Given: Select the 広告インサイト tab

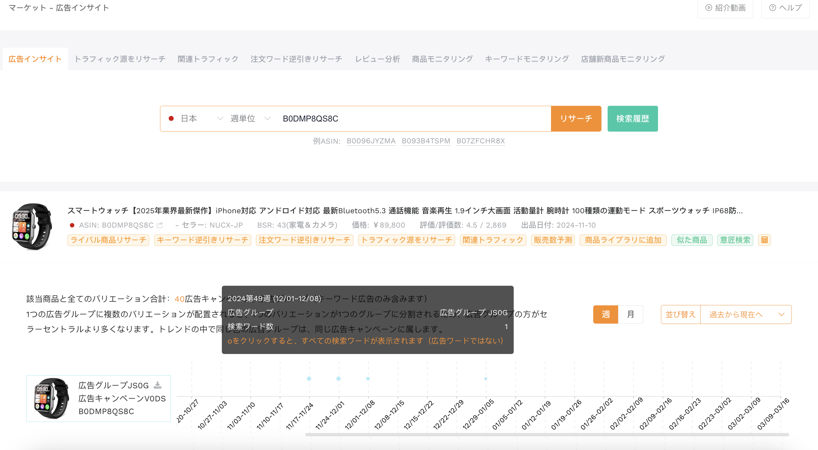Looking at the screenshot, I should (x=35, y=59).
